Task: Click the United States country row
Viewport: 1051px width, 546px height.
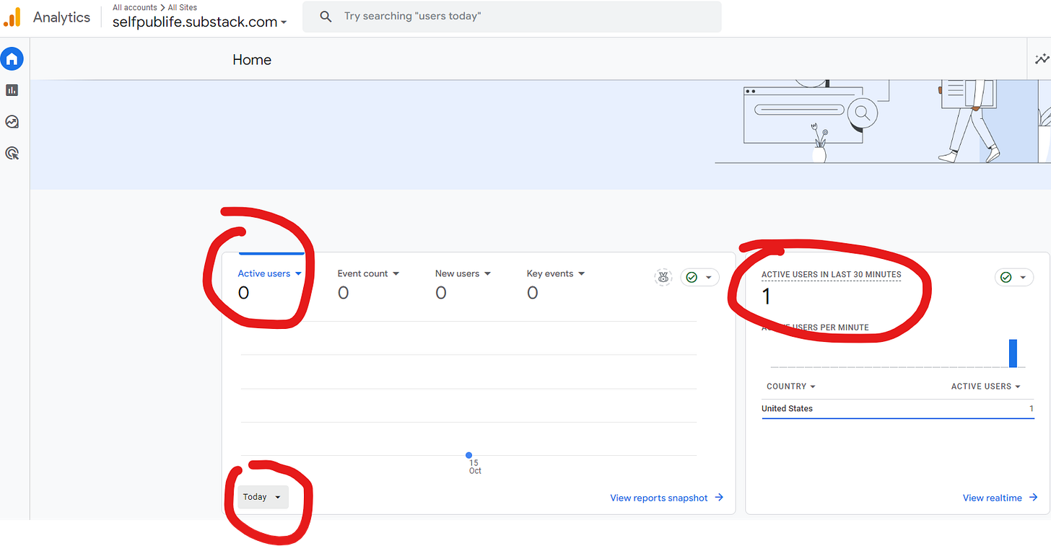Action: 898,409
